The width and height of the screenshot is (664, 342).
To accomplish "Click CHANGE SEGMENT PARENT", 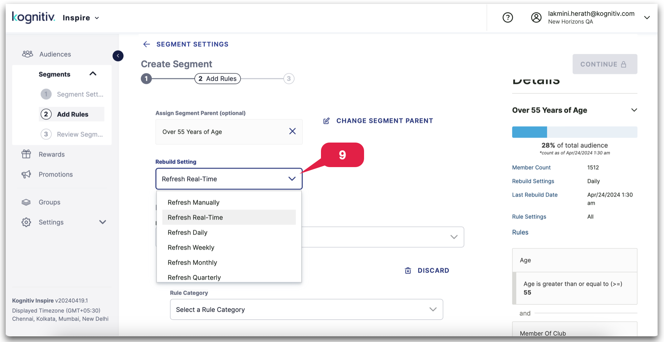I will (385, 121).
